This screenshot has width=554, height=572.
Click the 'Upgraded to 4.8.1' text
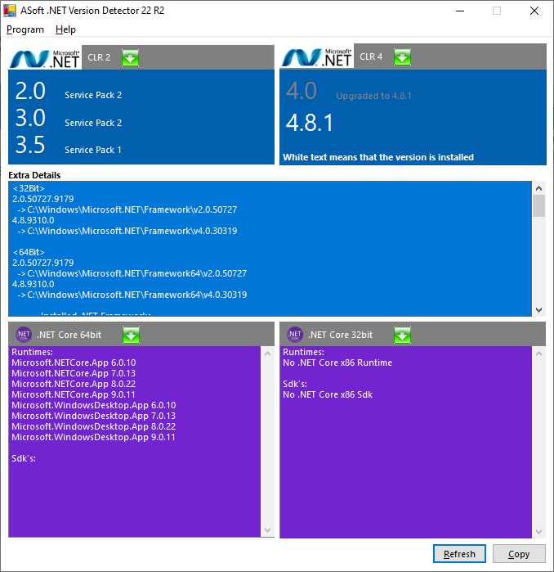click(x=373, y=96)
